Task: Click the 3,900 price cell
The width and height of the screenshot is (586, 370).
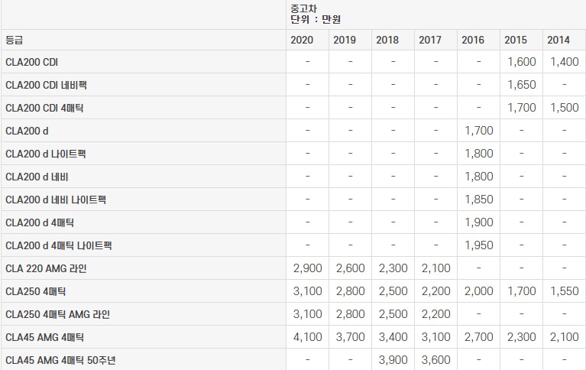Action: point(393,360)
